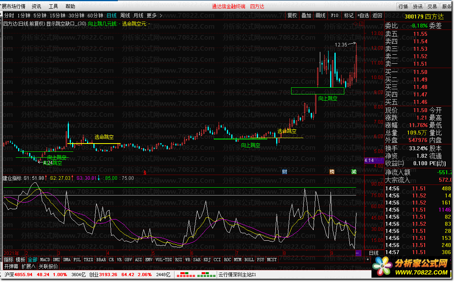Open F10 company info

[x=334, y=16]
